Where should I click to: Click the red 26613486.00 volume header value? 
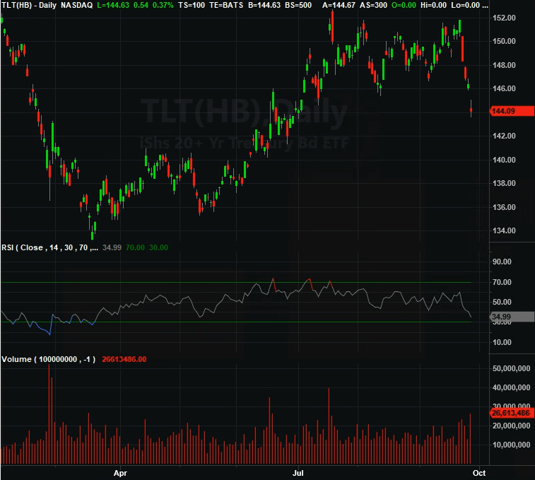[x=124, y=359]
